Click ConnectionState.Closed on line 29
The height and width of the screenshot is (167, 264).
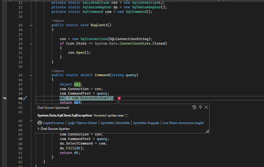click(142, 44)
